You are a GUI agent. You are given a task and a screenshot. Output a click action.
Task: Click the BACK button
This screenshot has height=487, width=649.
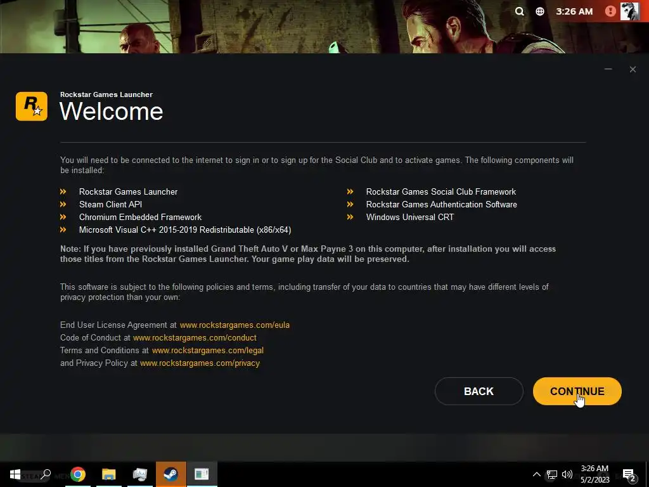(479, 391)
